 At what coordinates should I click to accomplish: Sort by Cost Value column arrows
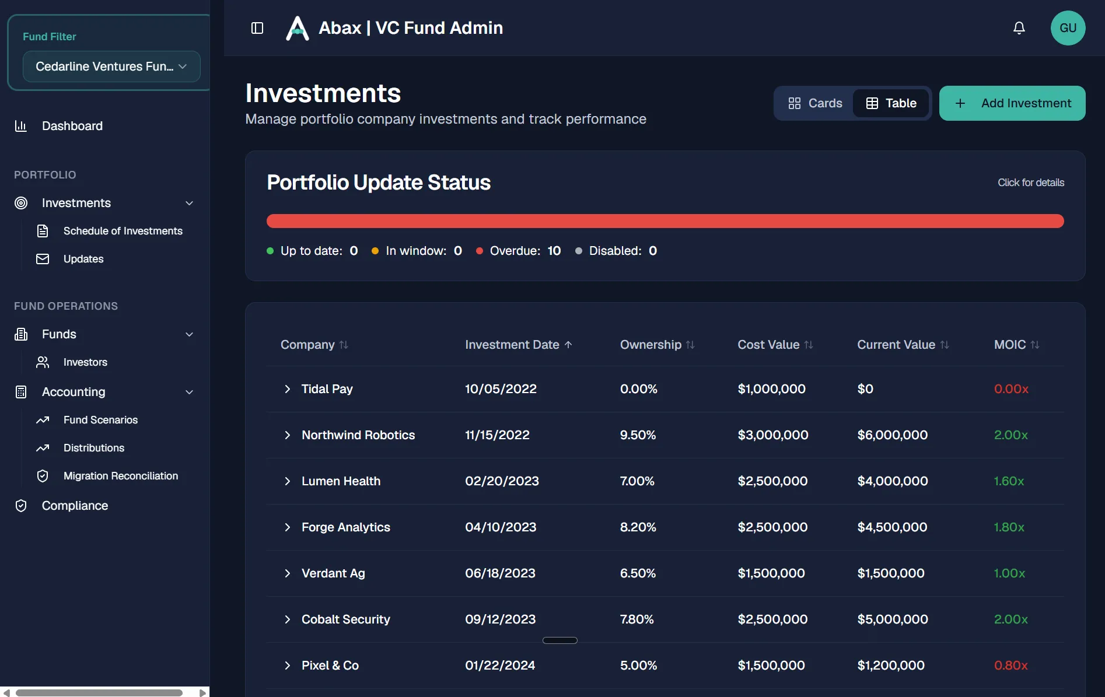pyautogui.click(x=809, y=345)
